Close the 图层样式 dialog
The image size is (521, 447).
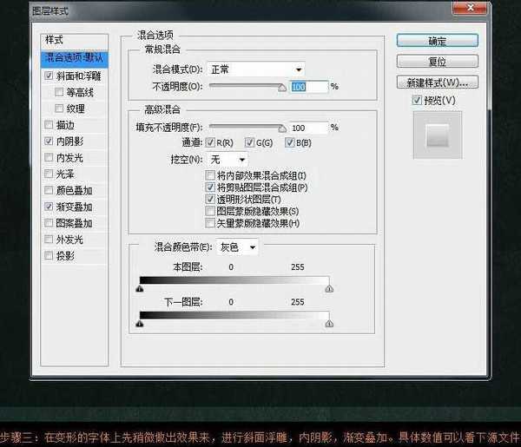471,7
